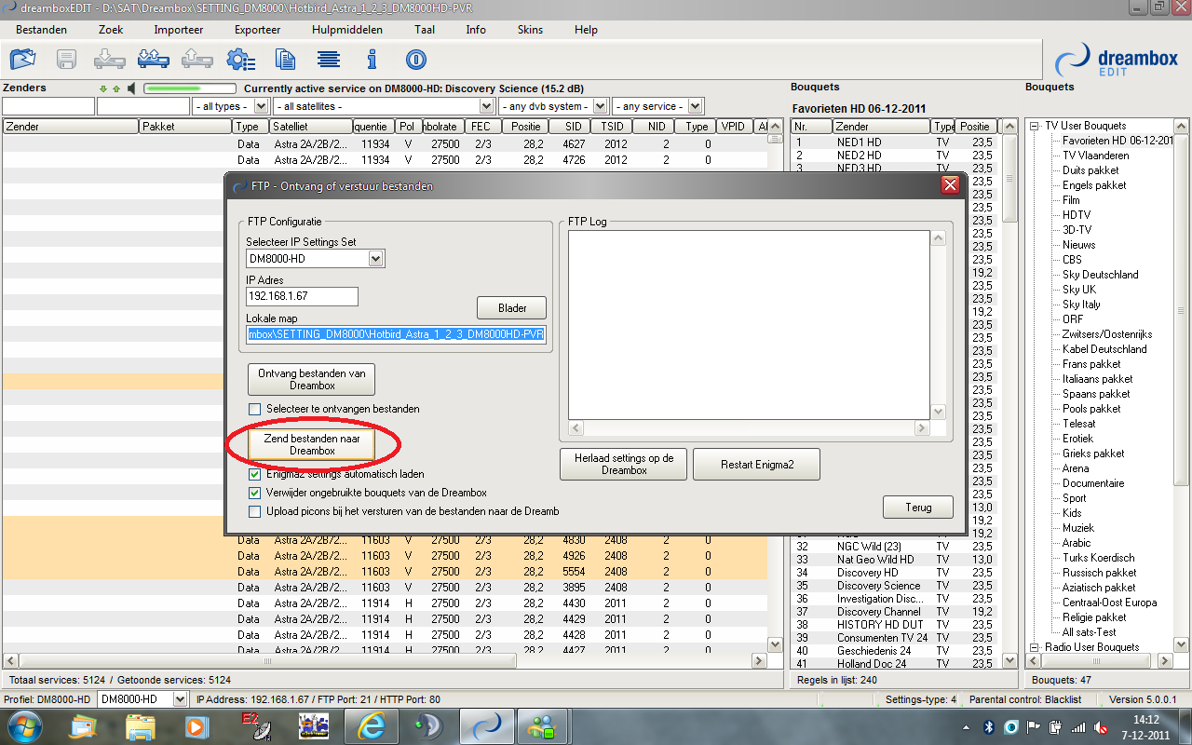The height and width of the screenshot is (745, 1192).
Task: Open the '- any service -' dropdown
Action: tap(696, 106)
